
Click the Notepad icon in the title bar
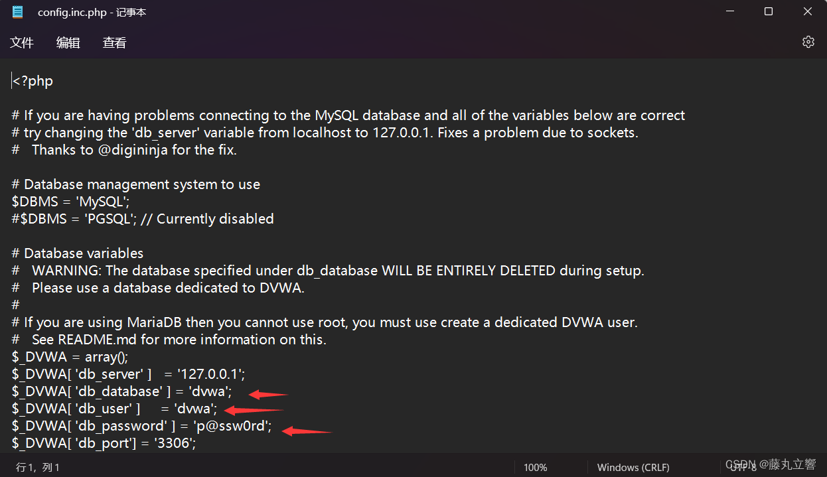pyautogui.click(x=17, y=11)
